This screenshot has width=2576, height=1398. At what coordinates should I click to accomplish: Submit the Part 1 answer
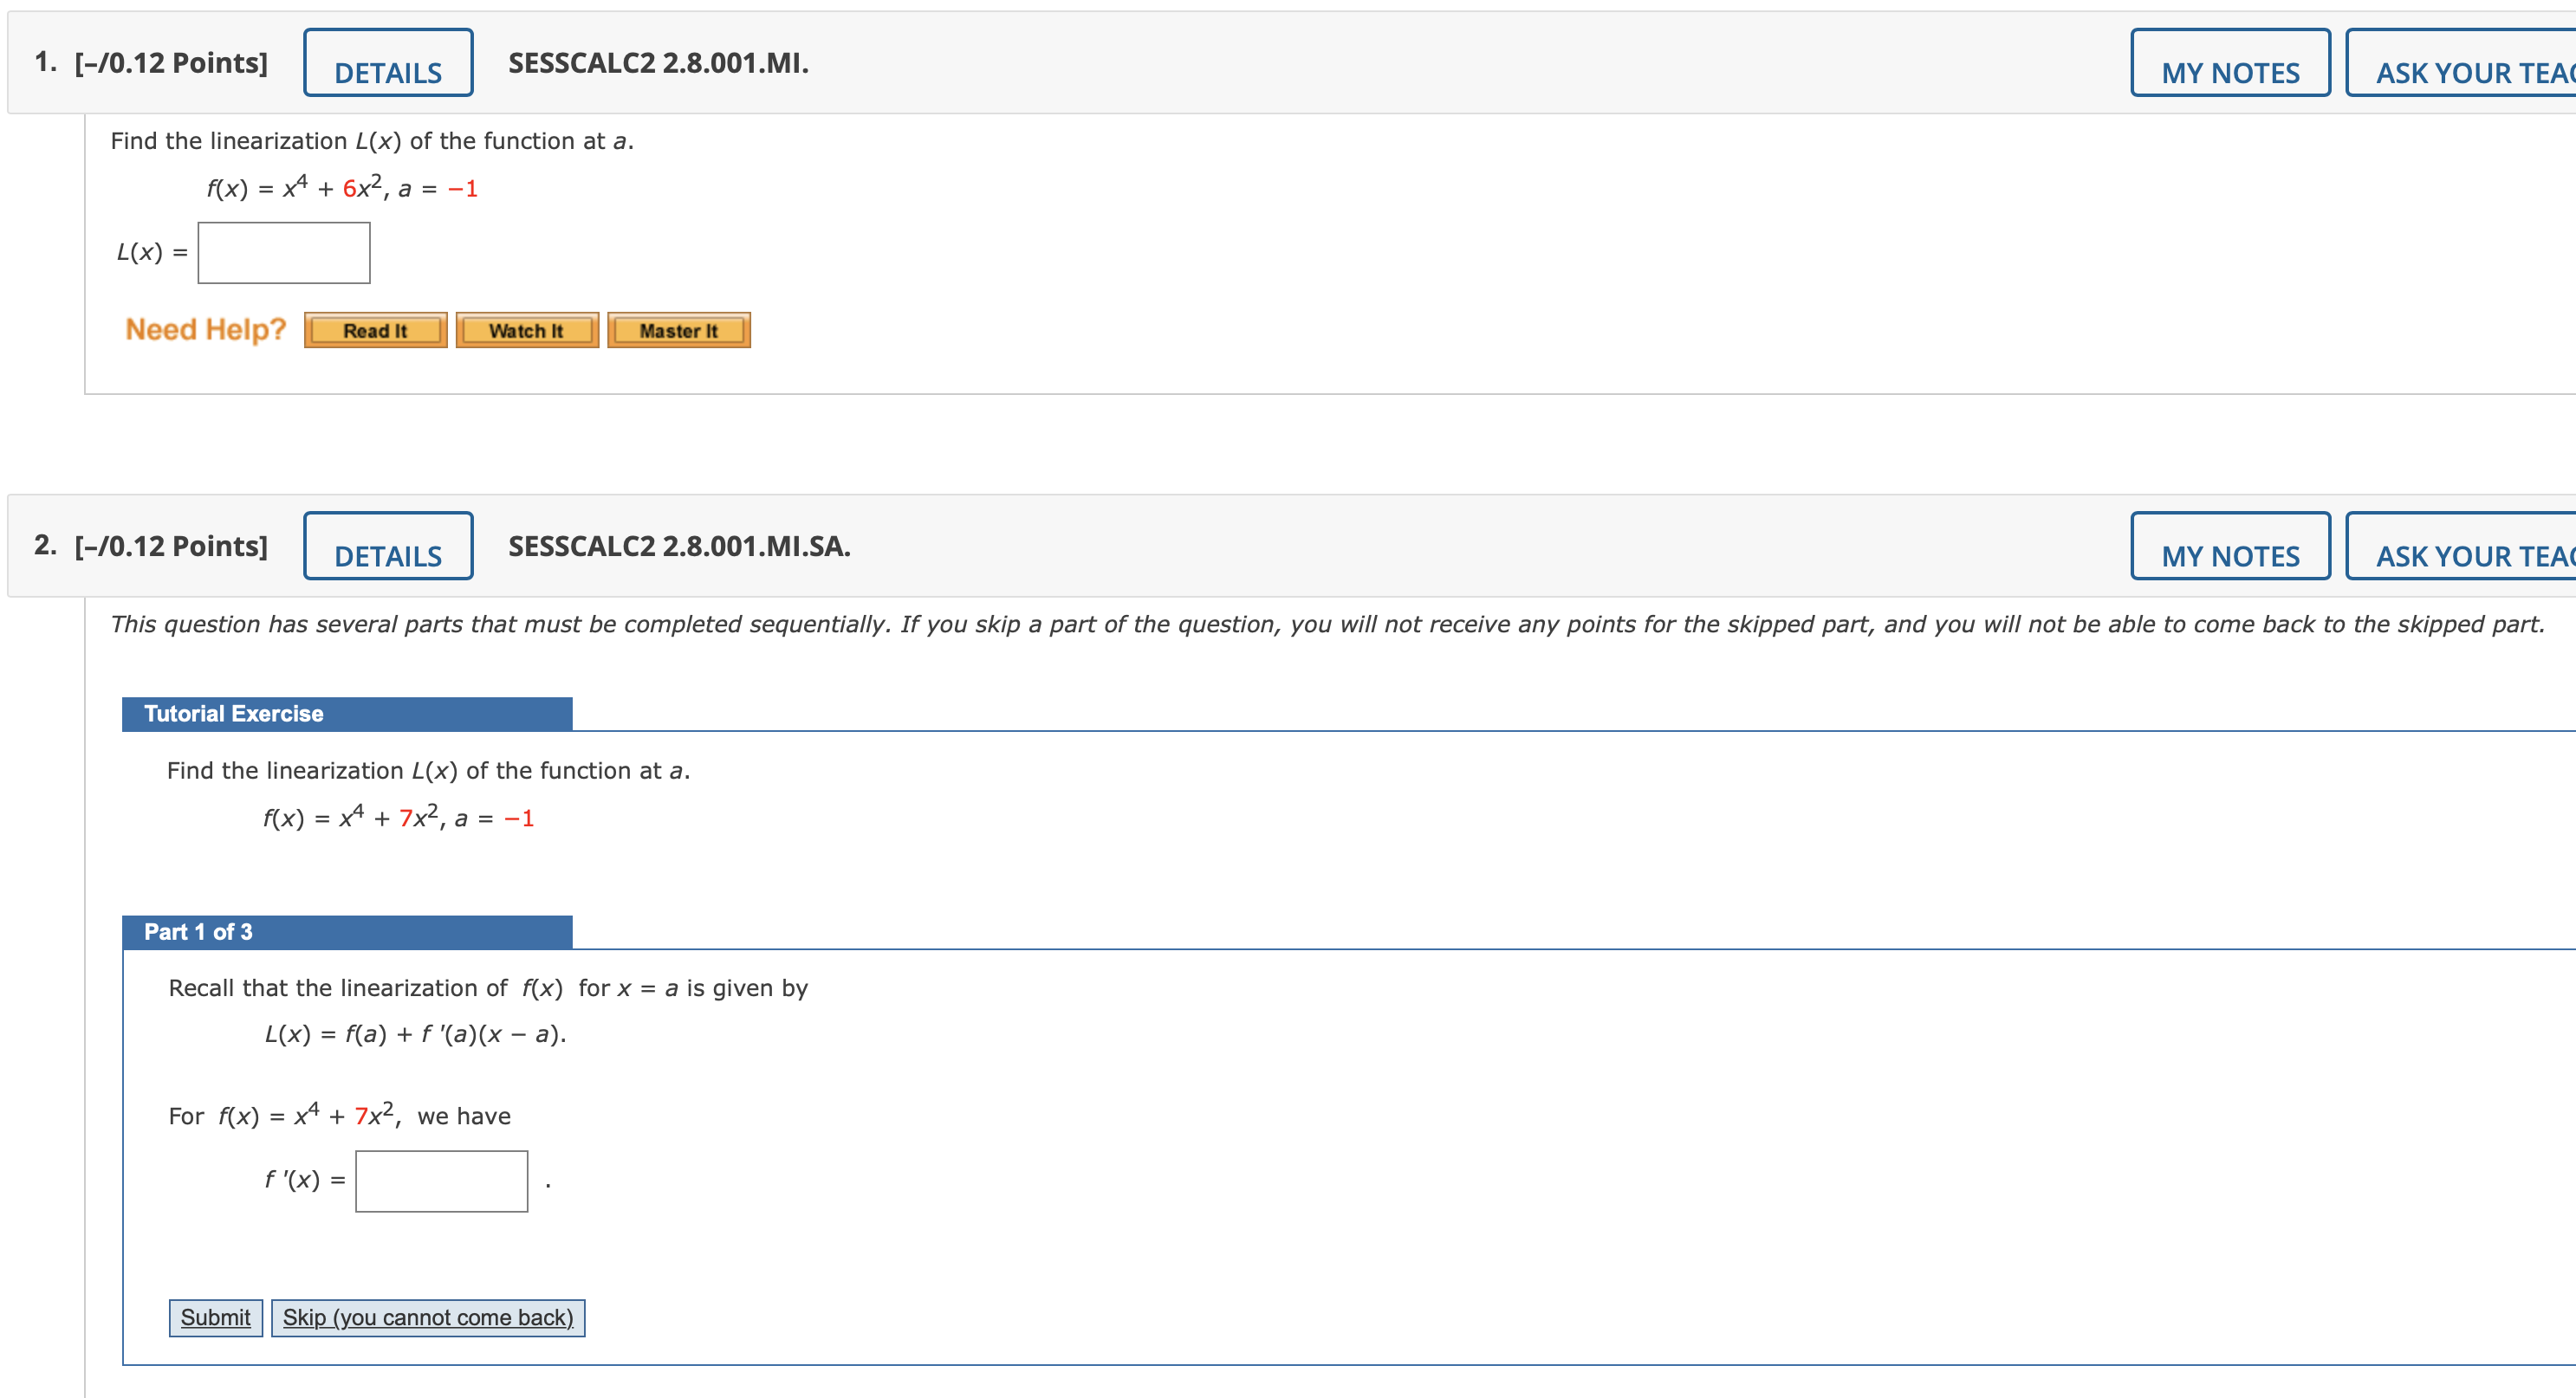click(215, 1317)
